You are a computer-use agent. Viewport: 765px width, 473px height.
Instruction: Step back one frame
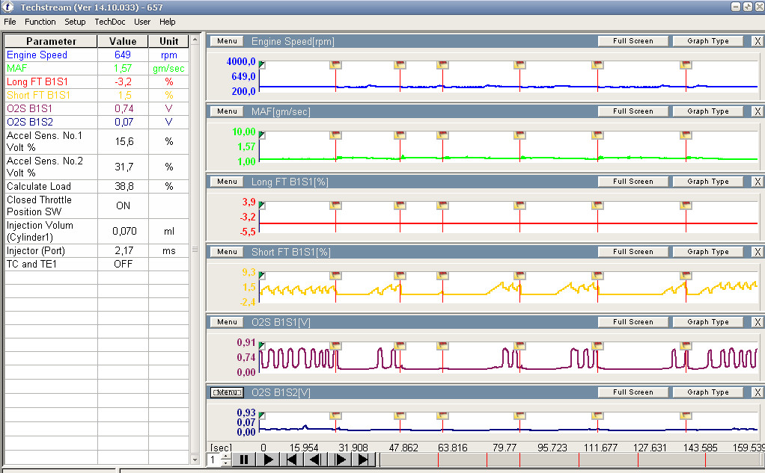pos(316,460)
